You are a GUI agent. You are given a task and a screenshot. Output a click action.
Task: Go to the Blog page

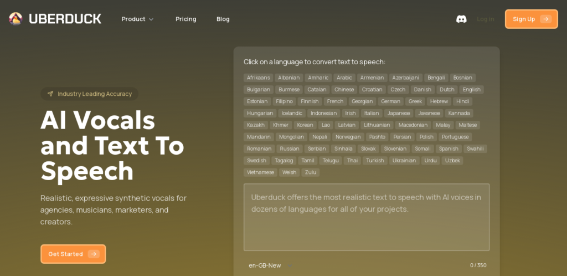(223, 19)
